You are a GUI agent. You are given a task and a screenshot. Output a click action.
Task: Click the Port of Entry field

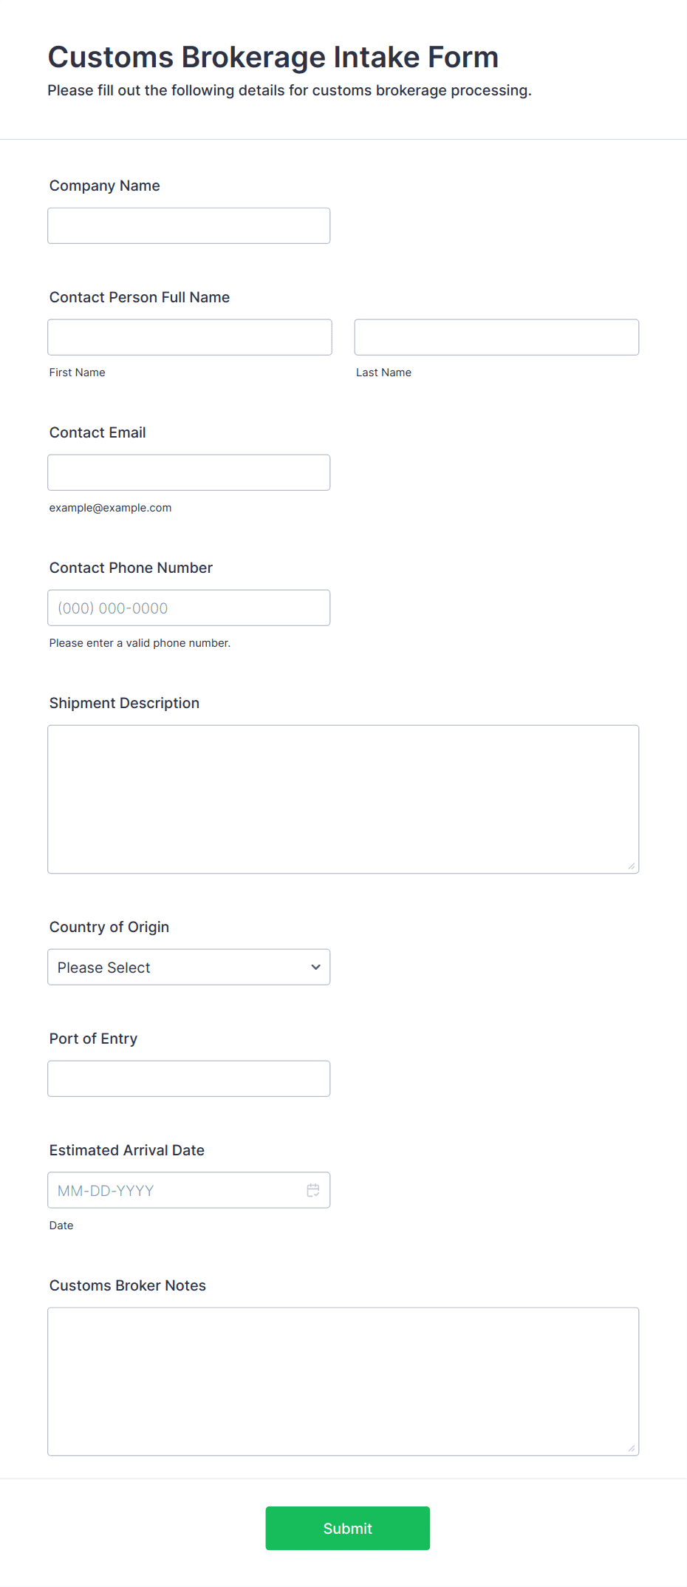pos(189,1078)
